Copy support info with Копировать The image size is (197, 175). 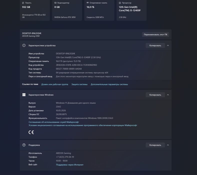[155, 145]
